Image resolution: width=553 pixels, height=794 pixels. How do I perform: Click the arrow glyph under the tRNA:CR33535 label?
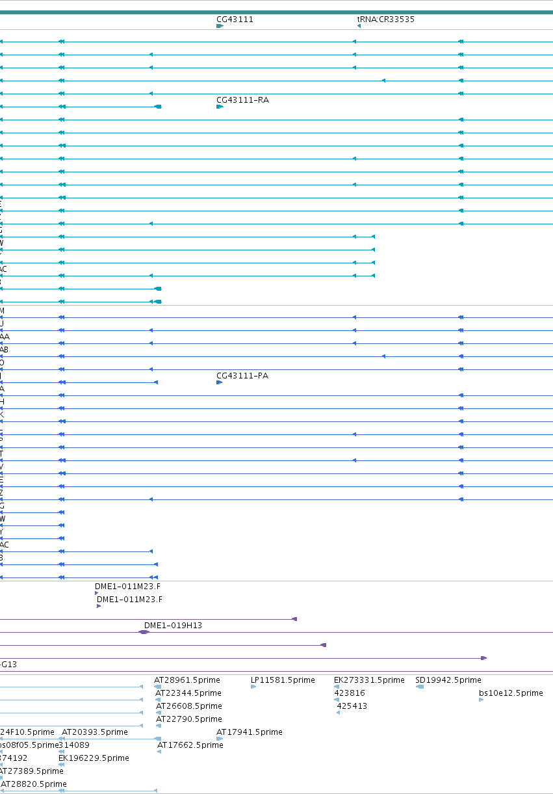(x=359, y=26)
